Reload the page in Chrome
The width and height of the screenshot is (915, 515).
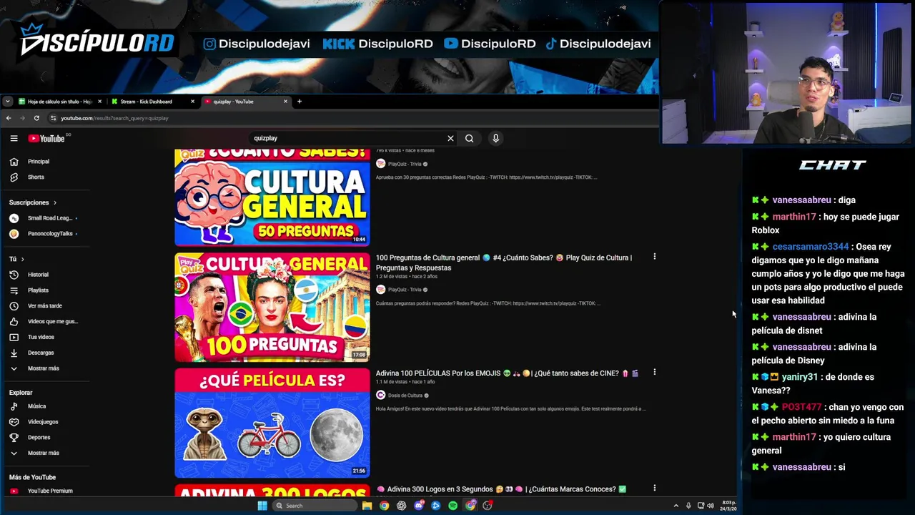(x=36, y=118)
